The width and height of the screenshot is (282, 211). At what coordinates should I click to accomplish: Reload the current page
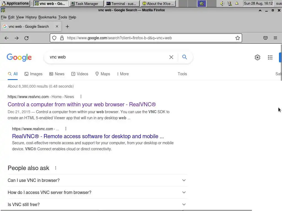click(x=26, y=38)
